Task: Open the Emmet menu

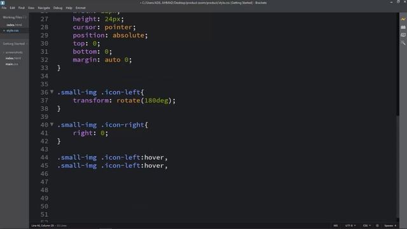Action: pos(80,8)
